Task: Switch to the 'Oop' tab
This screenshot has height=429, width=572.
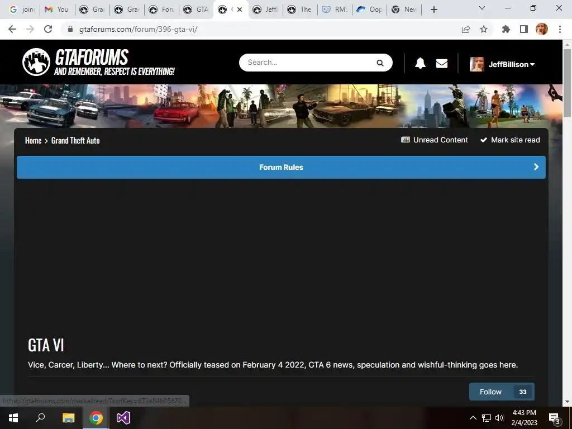Action: pyautogui.click(x=370, y=9)
